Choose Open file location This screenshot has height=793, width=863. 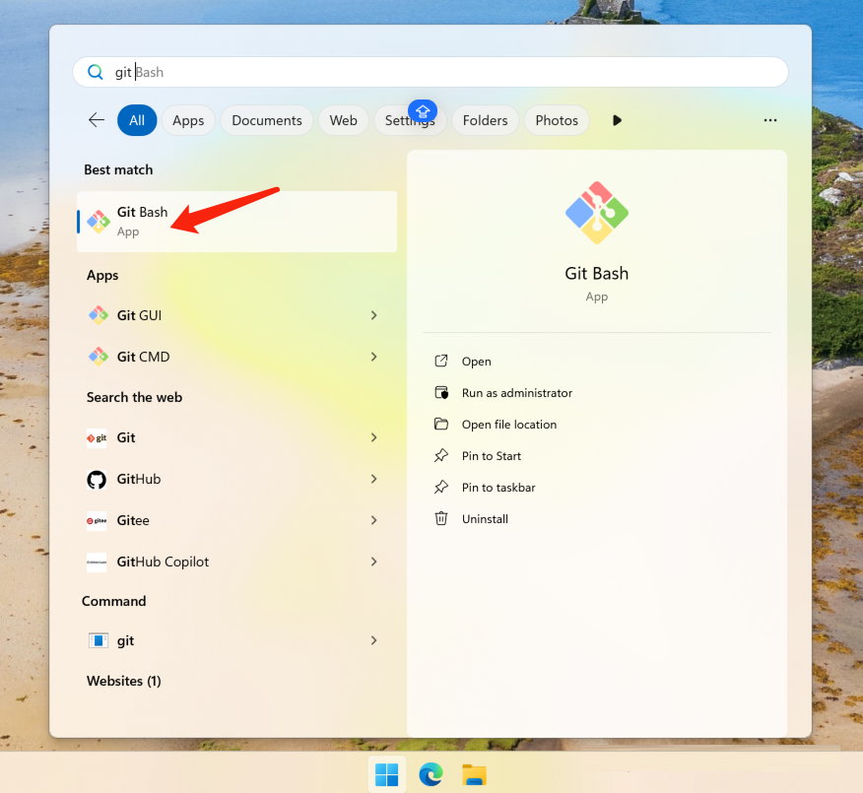[509, 425]
